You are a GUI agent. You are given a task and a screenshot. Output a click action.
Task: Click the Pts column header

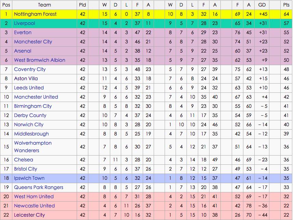click(286, 5)
